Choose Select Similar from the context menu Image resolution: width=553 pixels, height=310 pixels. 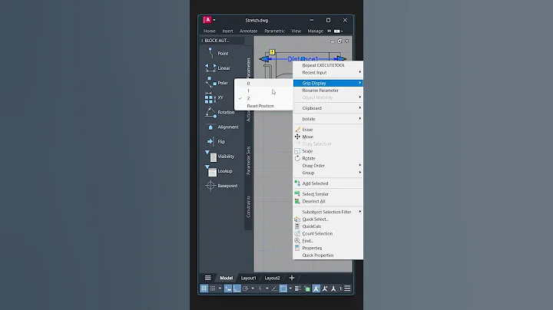(x=328, y=194)
